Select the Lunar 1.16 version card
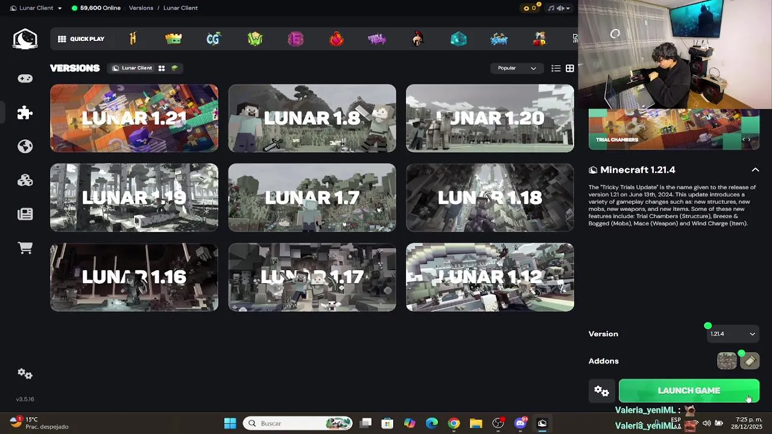The height and width of the screenshot is (434, 772). pyautogui.click(x=134, y=277)
